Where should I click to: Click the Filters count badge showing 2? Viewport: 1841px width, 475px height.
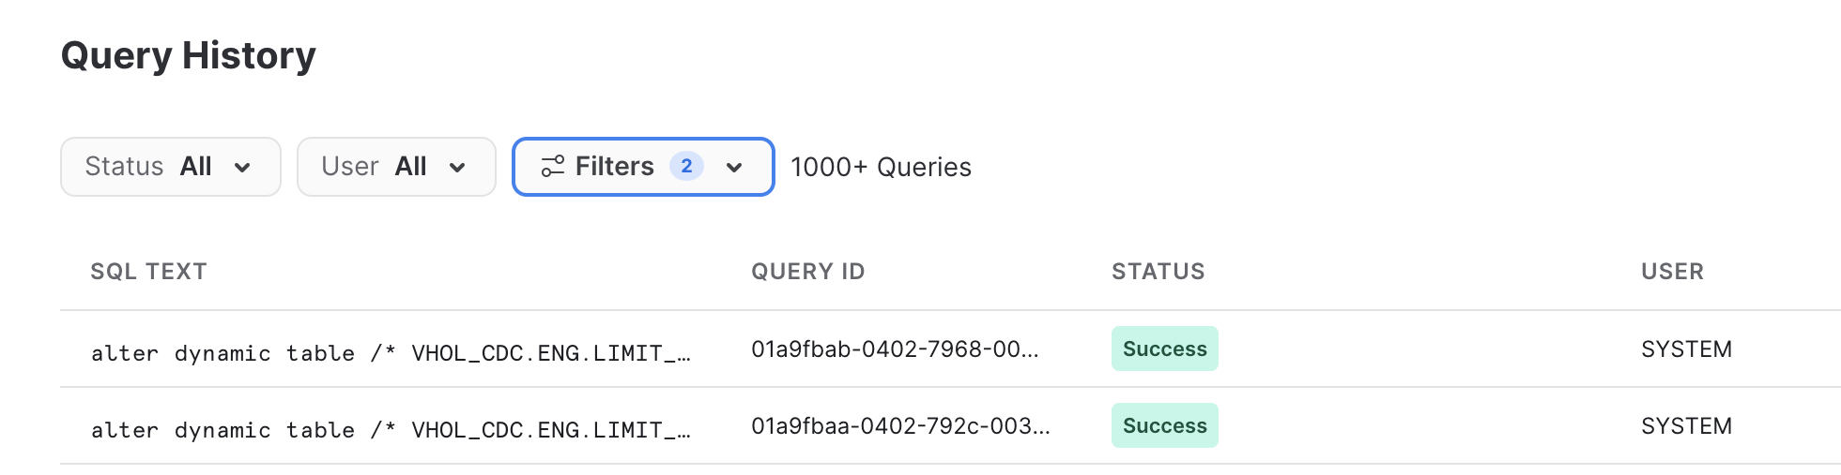(686, 166)
